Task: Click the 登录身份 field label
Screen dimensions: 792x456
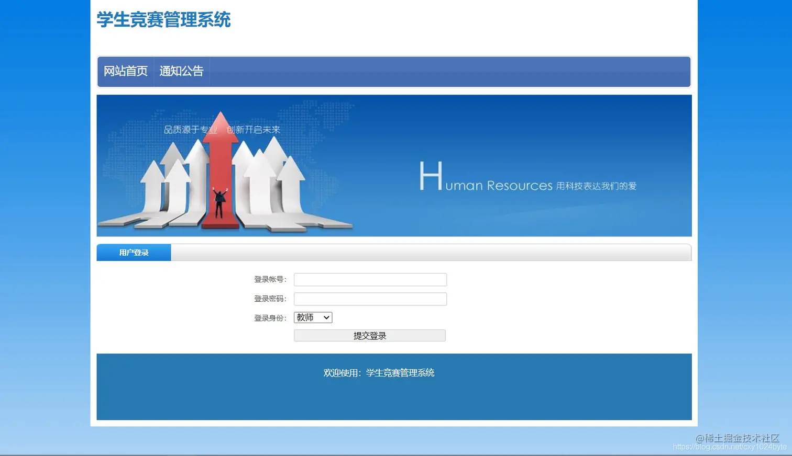Action: [x=270, y=317]
